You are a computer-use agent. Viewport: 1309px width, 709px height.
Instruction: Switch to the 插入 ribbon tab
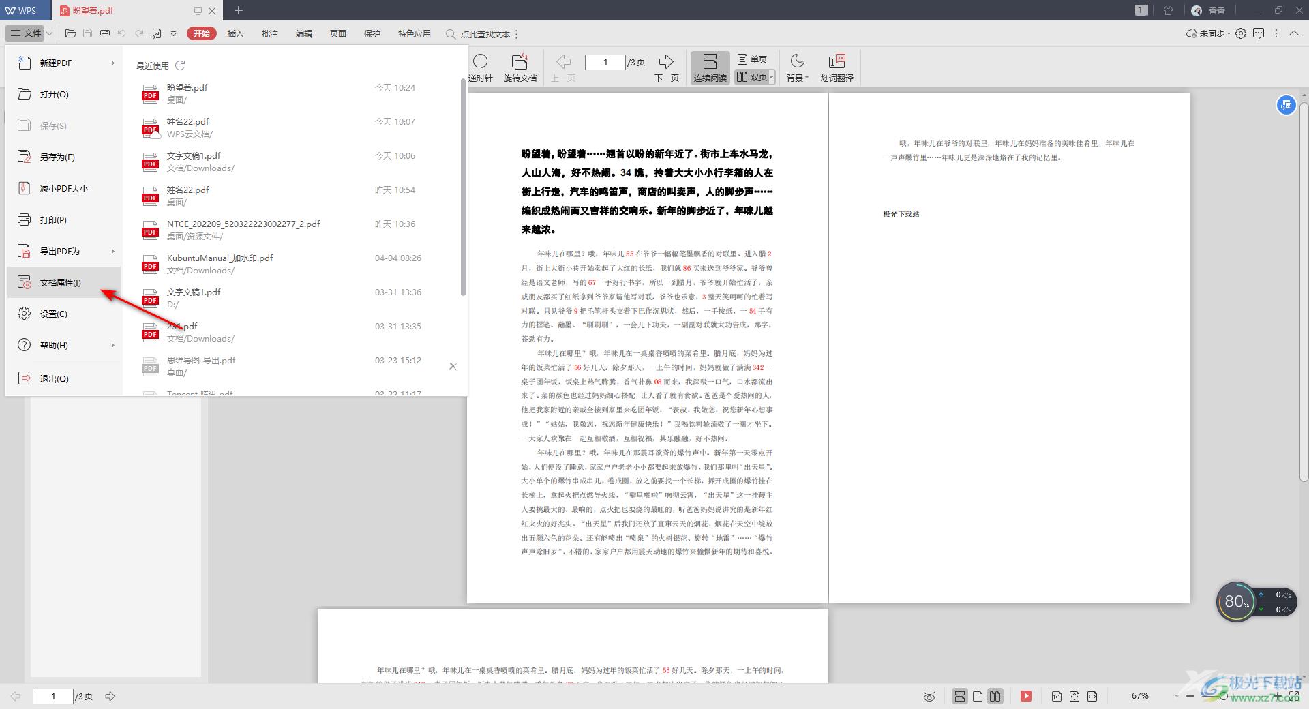click(x=235, y=33)
